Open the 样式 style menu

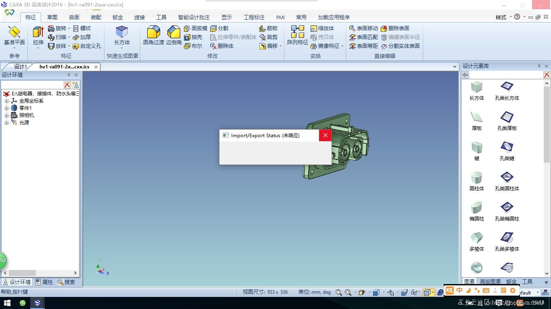503,17
